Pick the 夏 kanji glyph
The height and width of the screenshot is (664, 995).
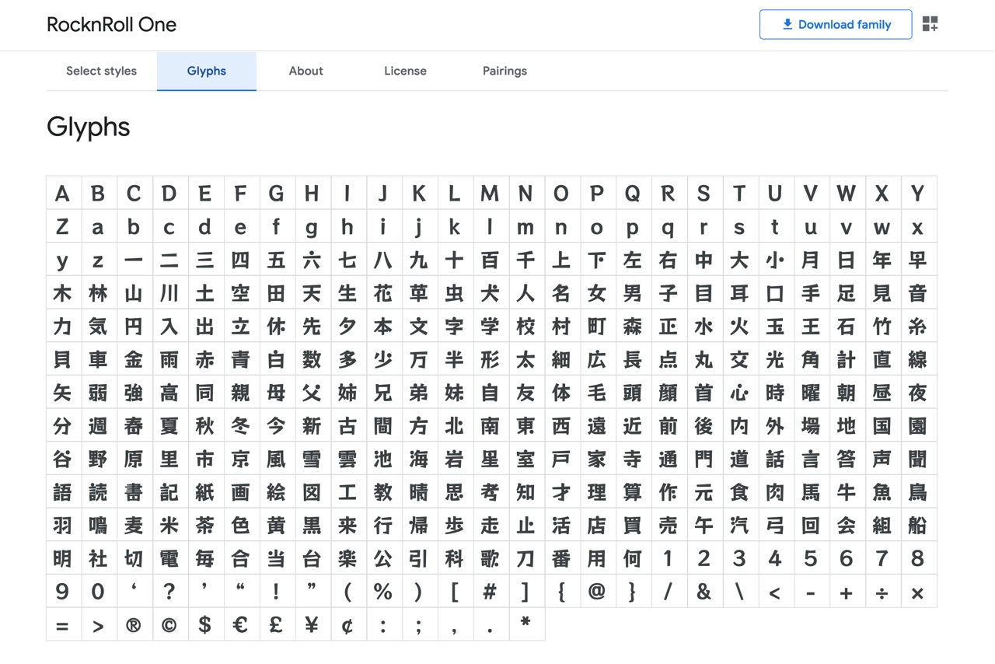[x=169, y=425]
